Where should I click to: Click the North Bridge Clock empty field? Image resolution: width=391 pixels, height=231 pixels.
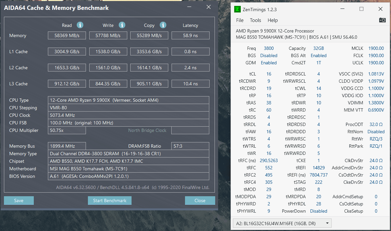[x=190, y=130]
